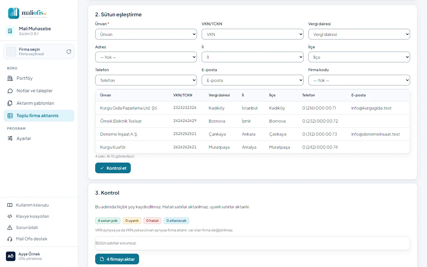Open the E-posta mapping dropdown
Image resolution: width=427 pixels, height=267 pixels.
[253, 80]
